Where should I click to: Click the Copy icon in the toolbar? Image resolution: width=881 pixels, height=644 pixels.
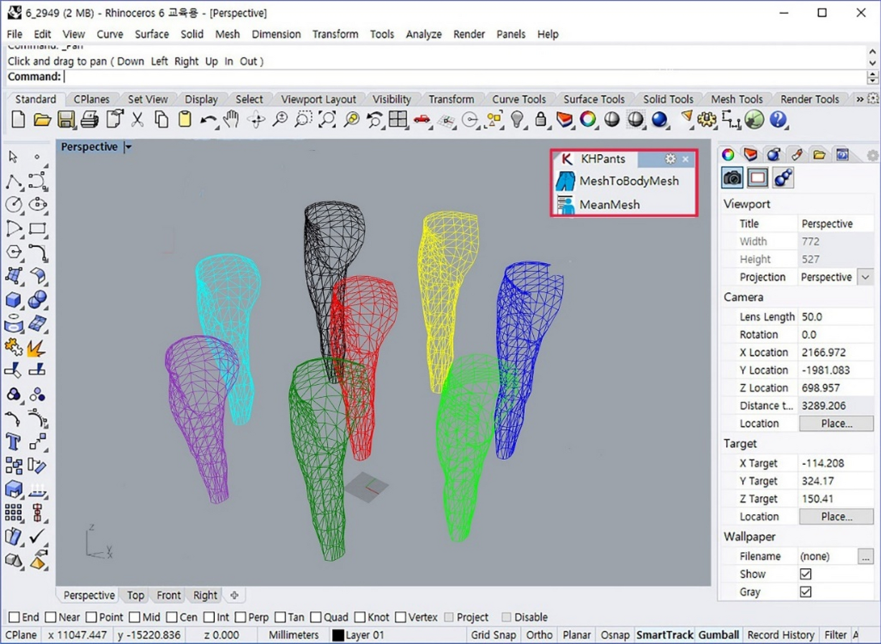(x=161, y=119)
